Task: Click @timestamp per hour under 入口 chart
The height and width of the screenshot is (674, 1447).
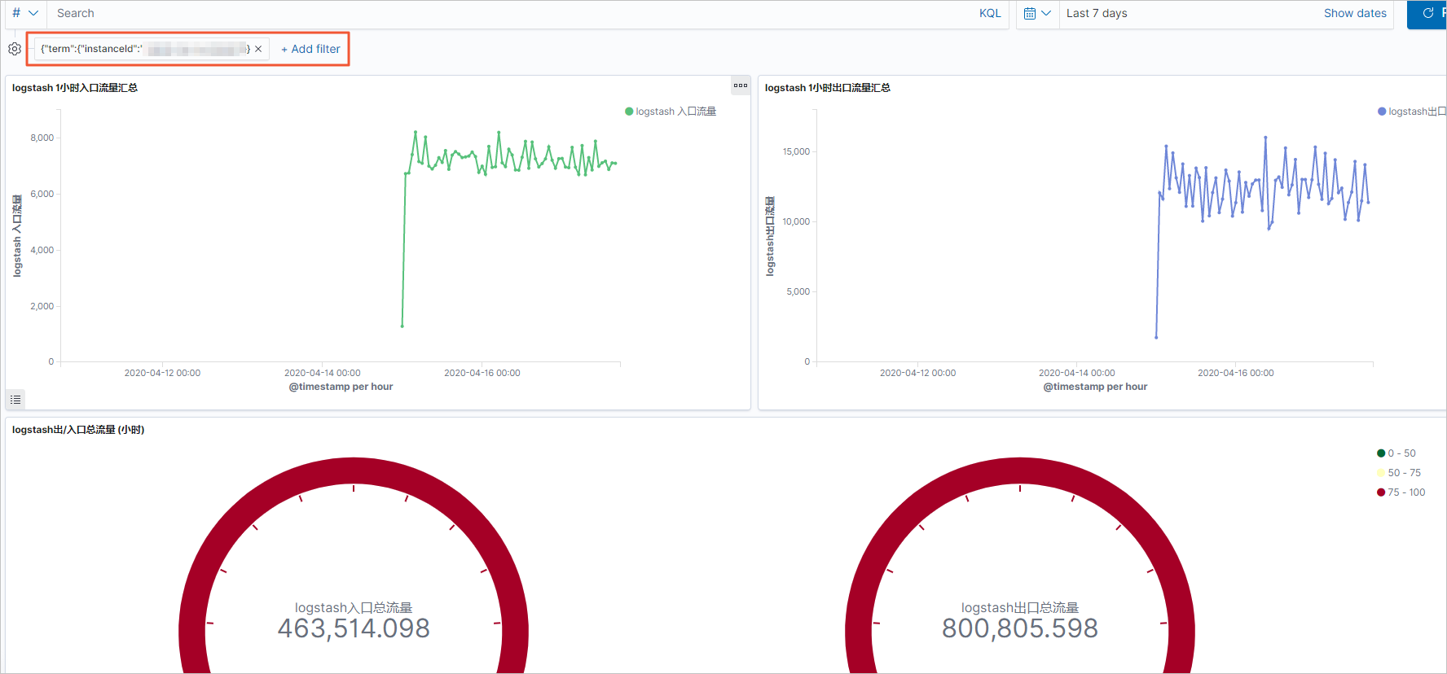Action: click(341, 387)
